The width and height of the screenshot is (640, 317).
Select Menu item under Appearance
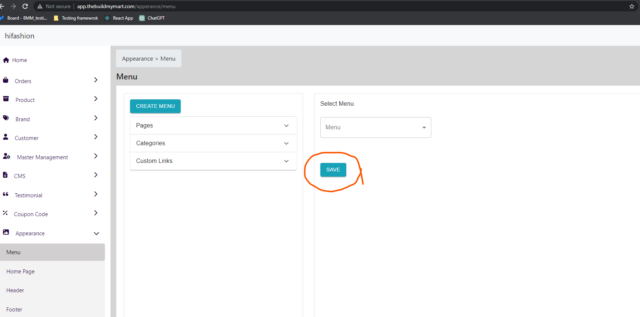(x=52, y=252)
